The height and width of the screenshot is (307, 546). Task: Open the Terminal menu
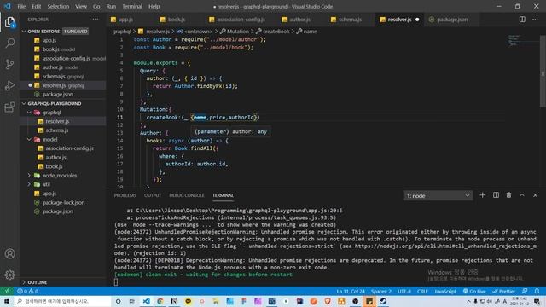tap(132, 6)
